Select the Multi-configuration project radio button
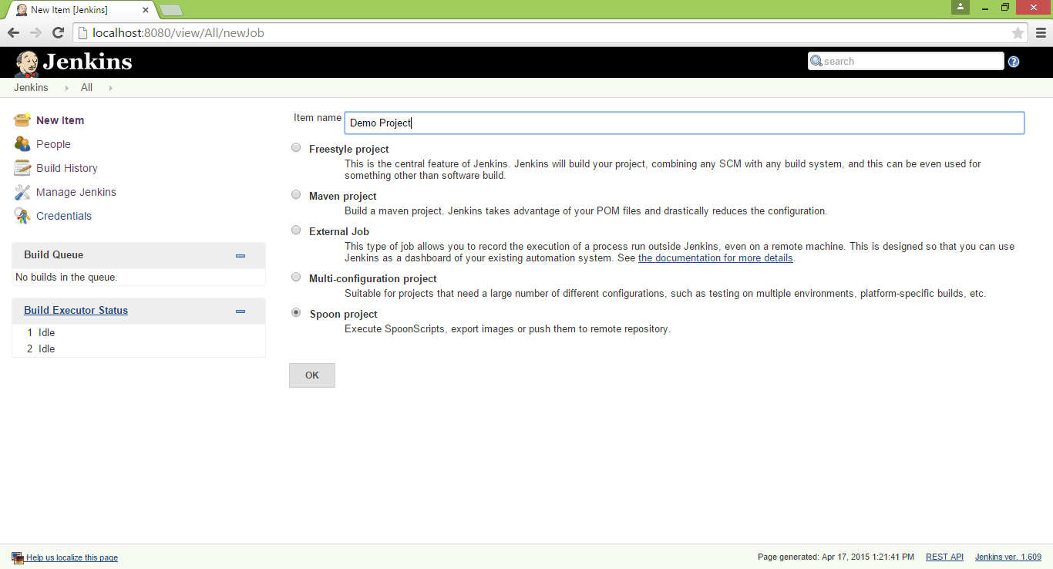 pos(296,278)
